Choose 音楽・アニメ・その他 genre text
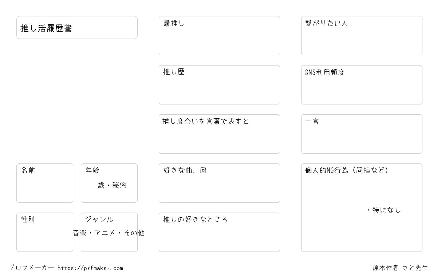The height and width of the screenshot is (273, 437). tap(109, 233)
